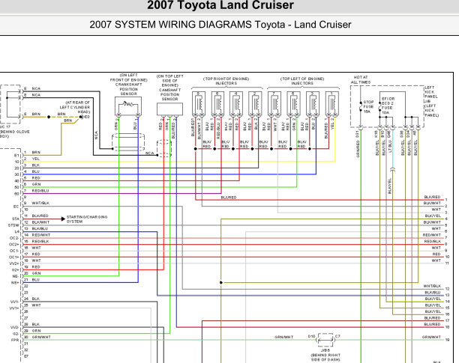Select the "LEFT KICK PANEL J/B" label
Viewport: 459px width, 363px height.
(431, 94)
